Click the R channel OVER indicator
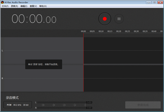 (89, 108)
